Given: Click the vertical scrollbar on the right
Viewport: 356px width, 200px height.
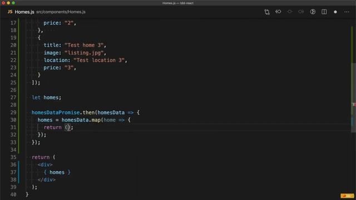Looking at the screenshot, I should pos(354,98).
